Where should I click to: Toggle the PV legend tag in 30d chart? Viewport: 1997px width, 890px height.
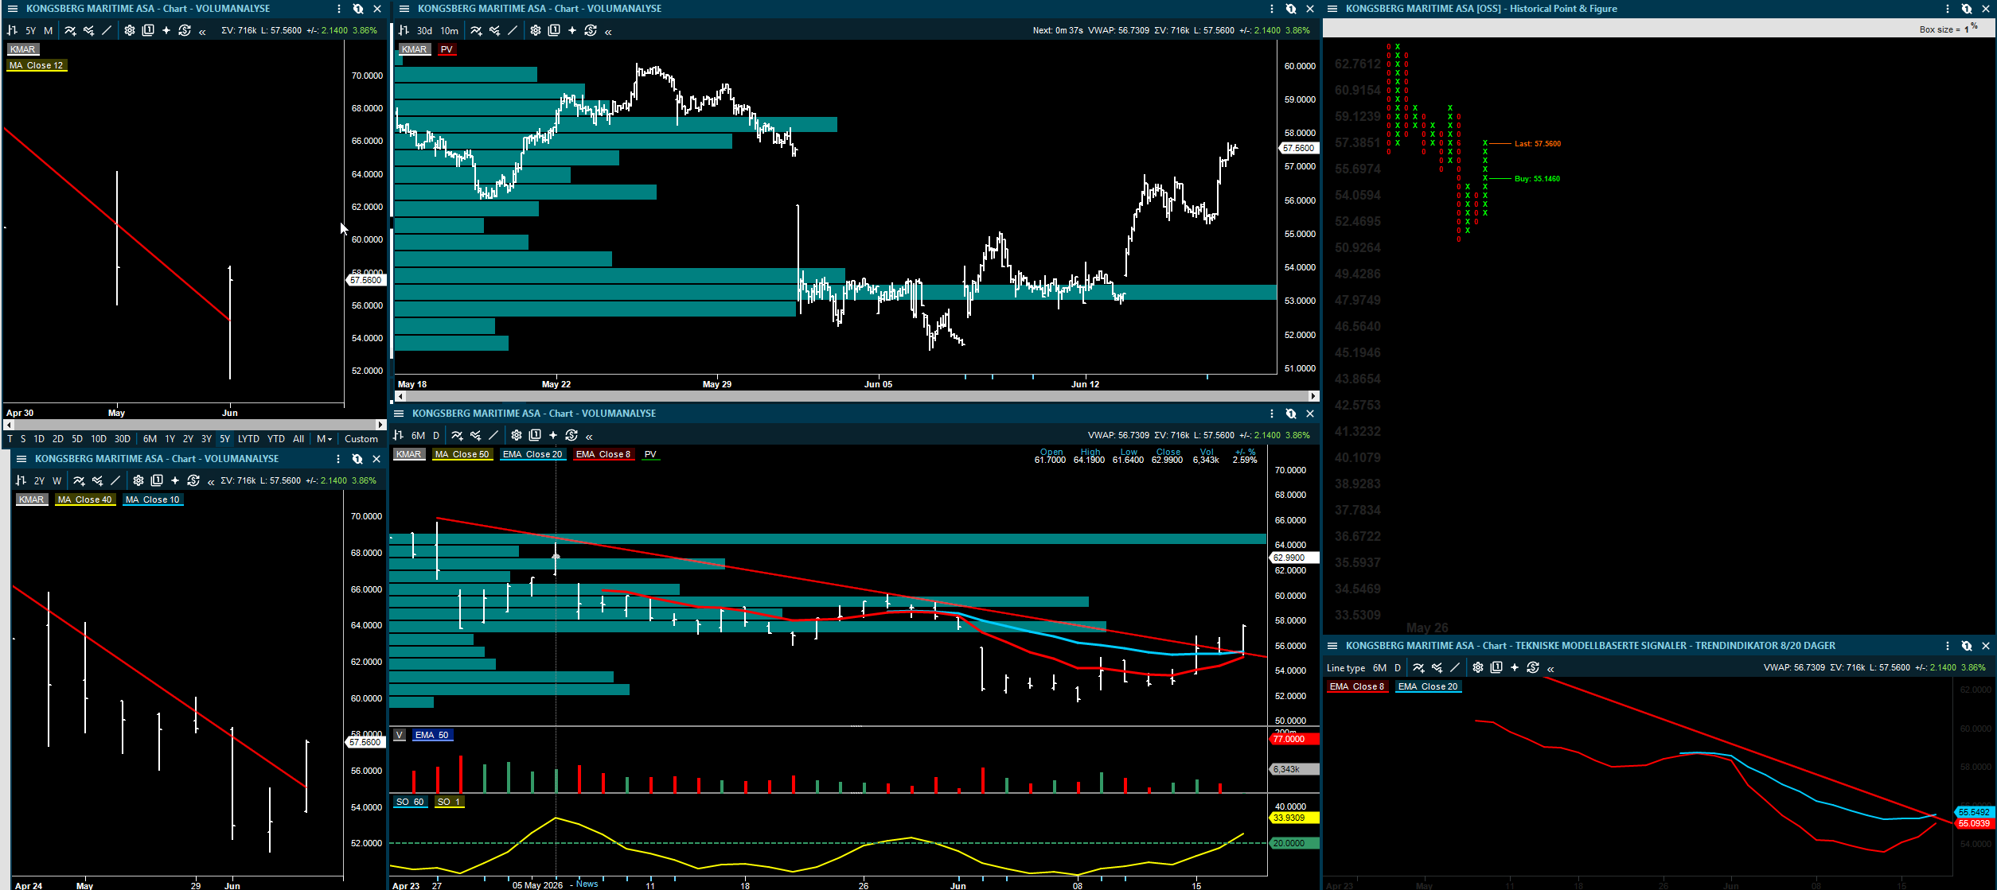tap(447, 49)
